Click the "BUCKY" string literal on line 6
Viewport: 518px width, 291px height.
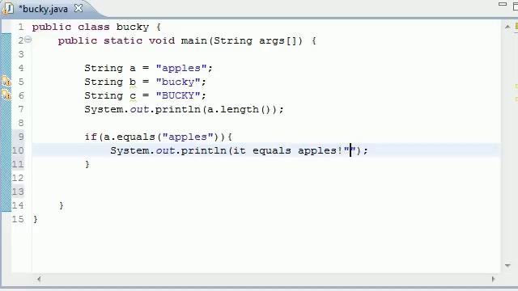pyautogui.click(x=178, y=95)
